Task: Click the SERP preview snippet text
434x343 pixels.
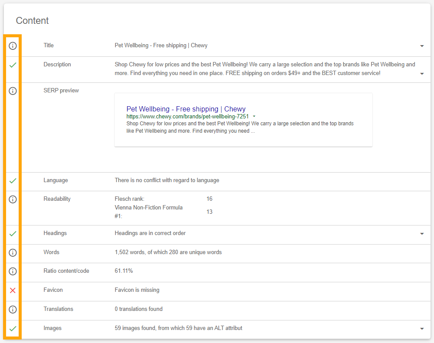Action: [240, 127]
